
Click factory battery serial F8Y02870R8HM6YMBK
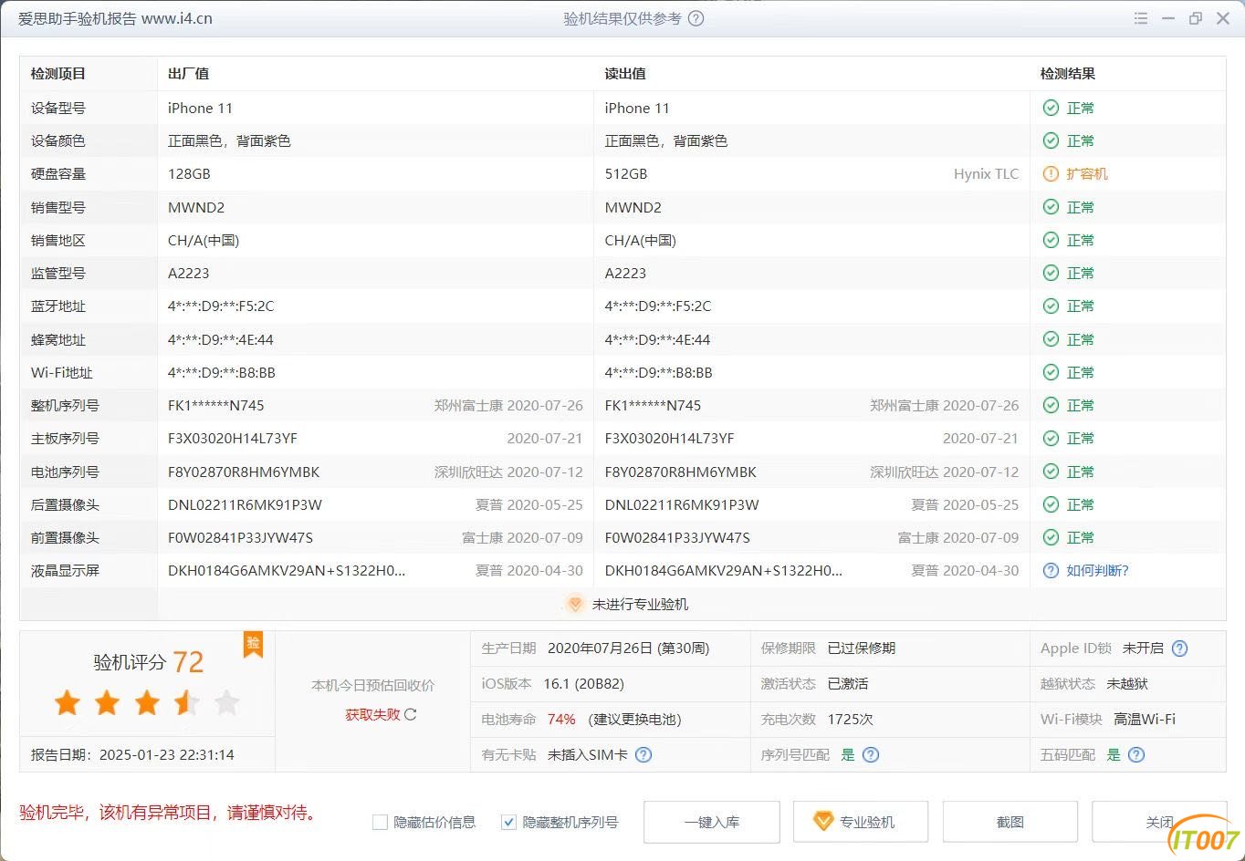tap(244, 472)
